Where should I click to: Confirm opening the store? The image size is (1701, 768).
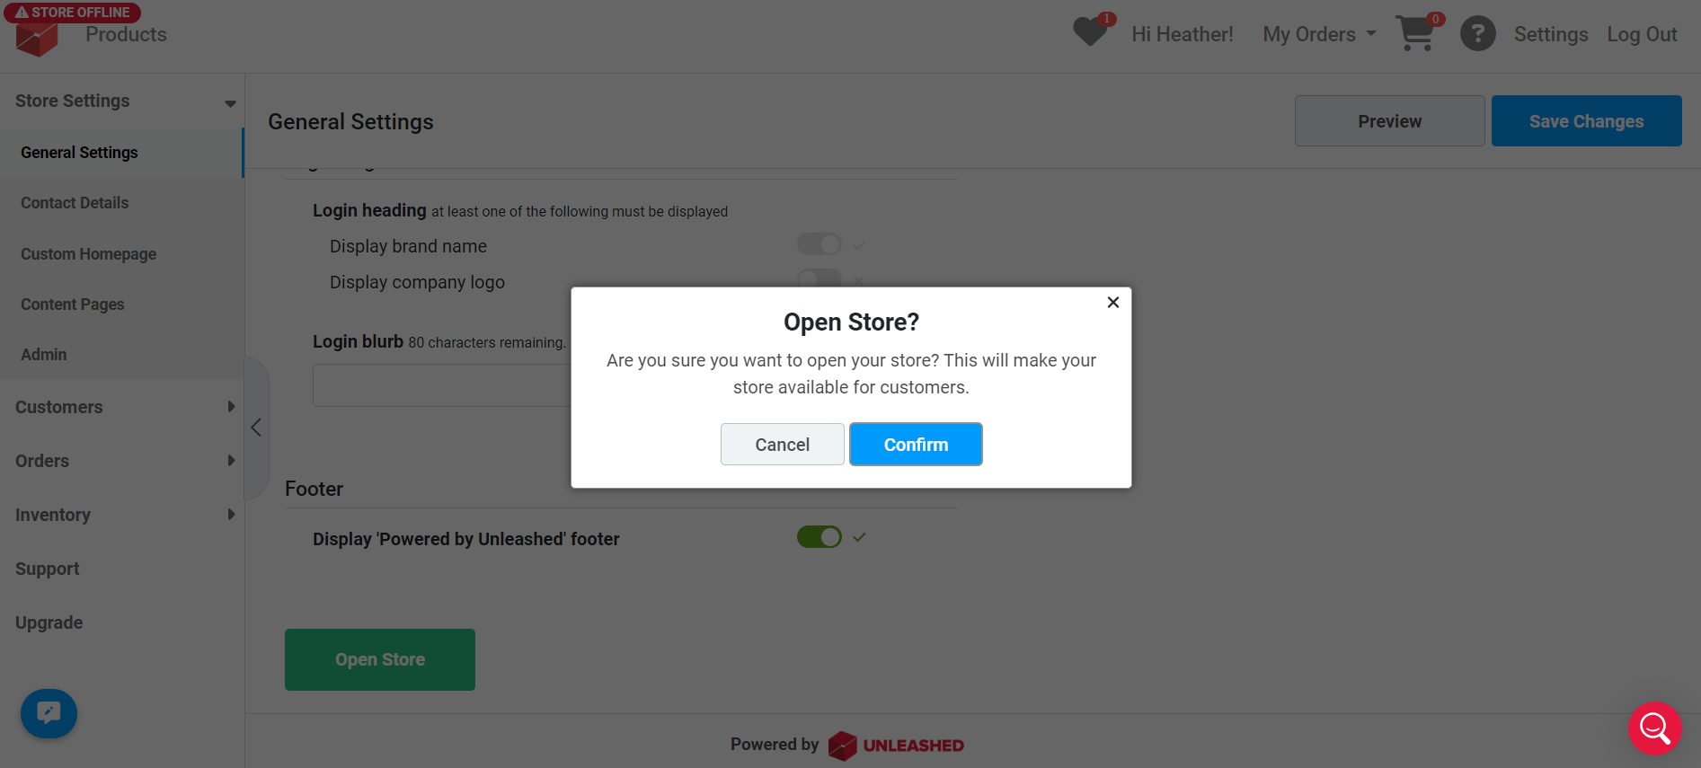916,445
